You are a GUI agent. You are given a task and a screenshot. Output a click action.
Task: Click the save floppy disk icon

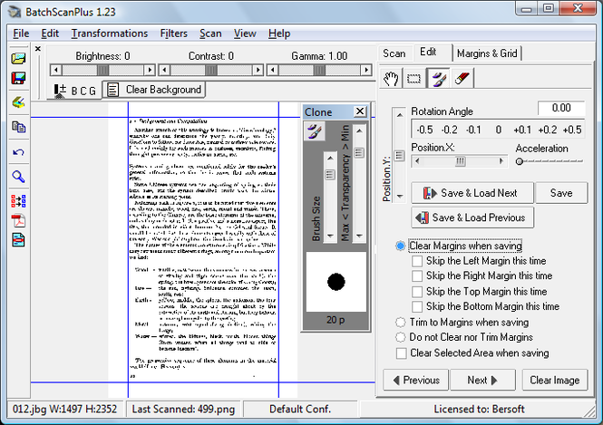tap(18, 79)
